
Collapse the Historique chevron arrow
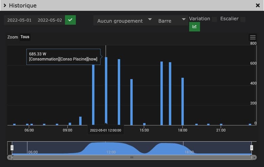[5, 5]
